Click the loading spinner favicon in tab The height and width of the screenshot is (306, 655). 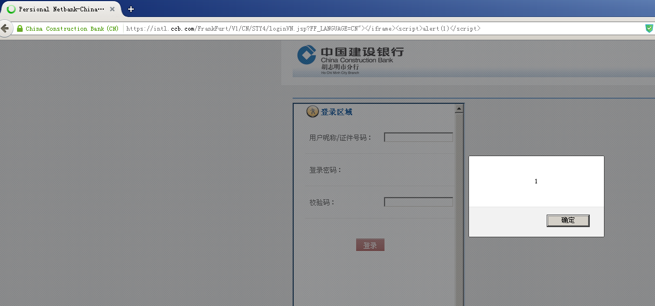point(11,9)
